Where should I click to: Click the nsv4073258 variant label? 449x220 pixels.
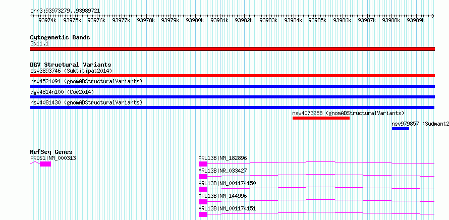coord(348,113)
